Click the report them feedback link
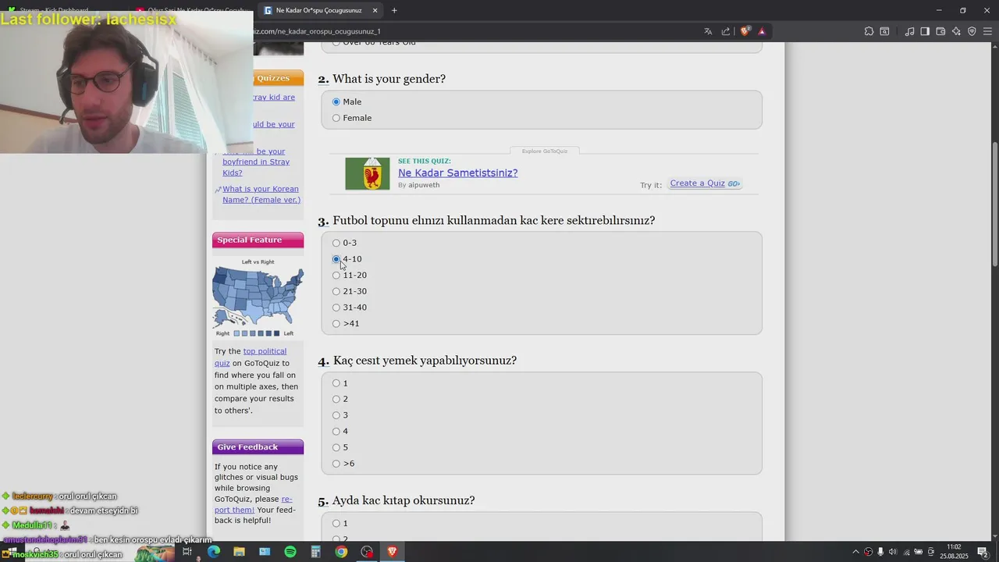The width and height of the screenshot is (999, 562). pos(254,504)
